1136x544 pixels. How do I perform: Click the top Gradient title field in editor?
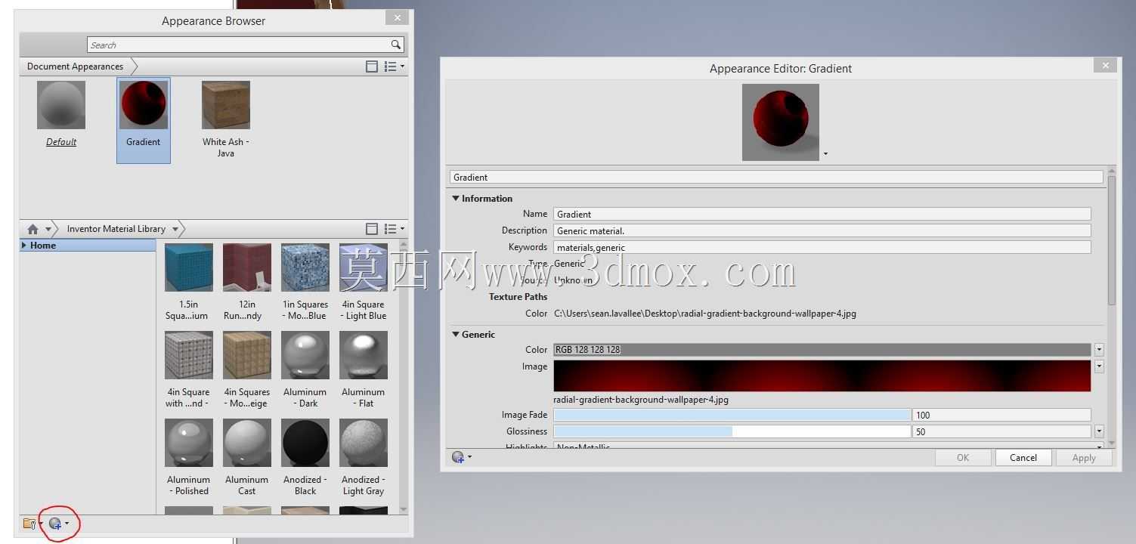pyautogui.click(x=776, y=178)
